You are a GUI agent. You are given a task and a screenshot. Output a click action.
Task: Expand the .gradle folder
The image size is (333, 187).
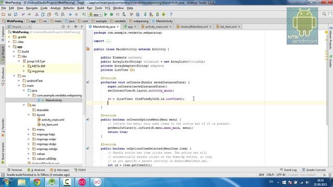pyautogui.click(x=9, y=37)
